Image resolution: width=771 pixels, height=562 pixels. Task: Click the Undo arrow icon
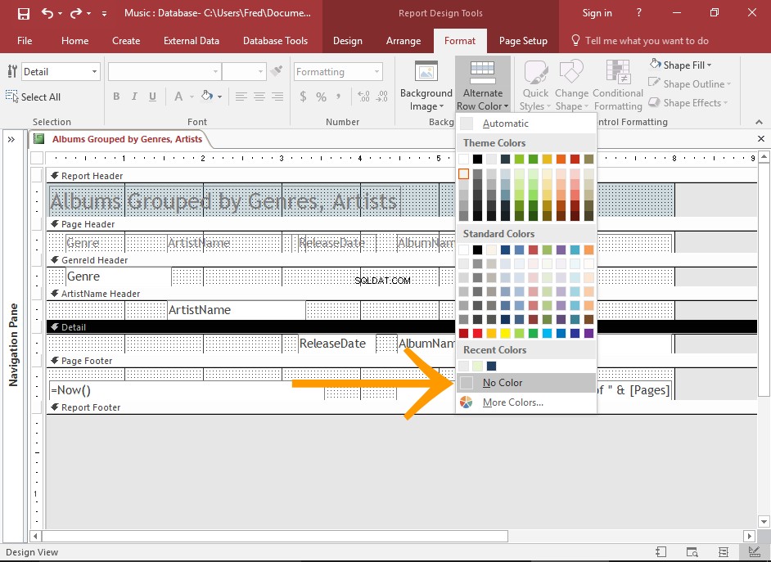click(x=47, y=13)
